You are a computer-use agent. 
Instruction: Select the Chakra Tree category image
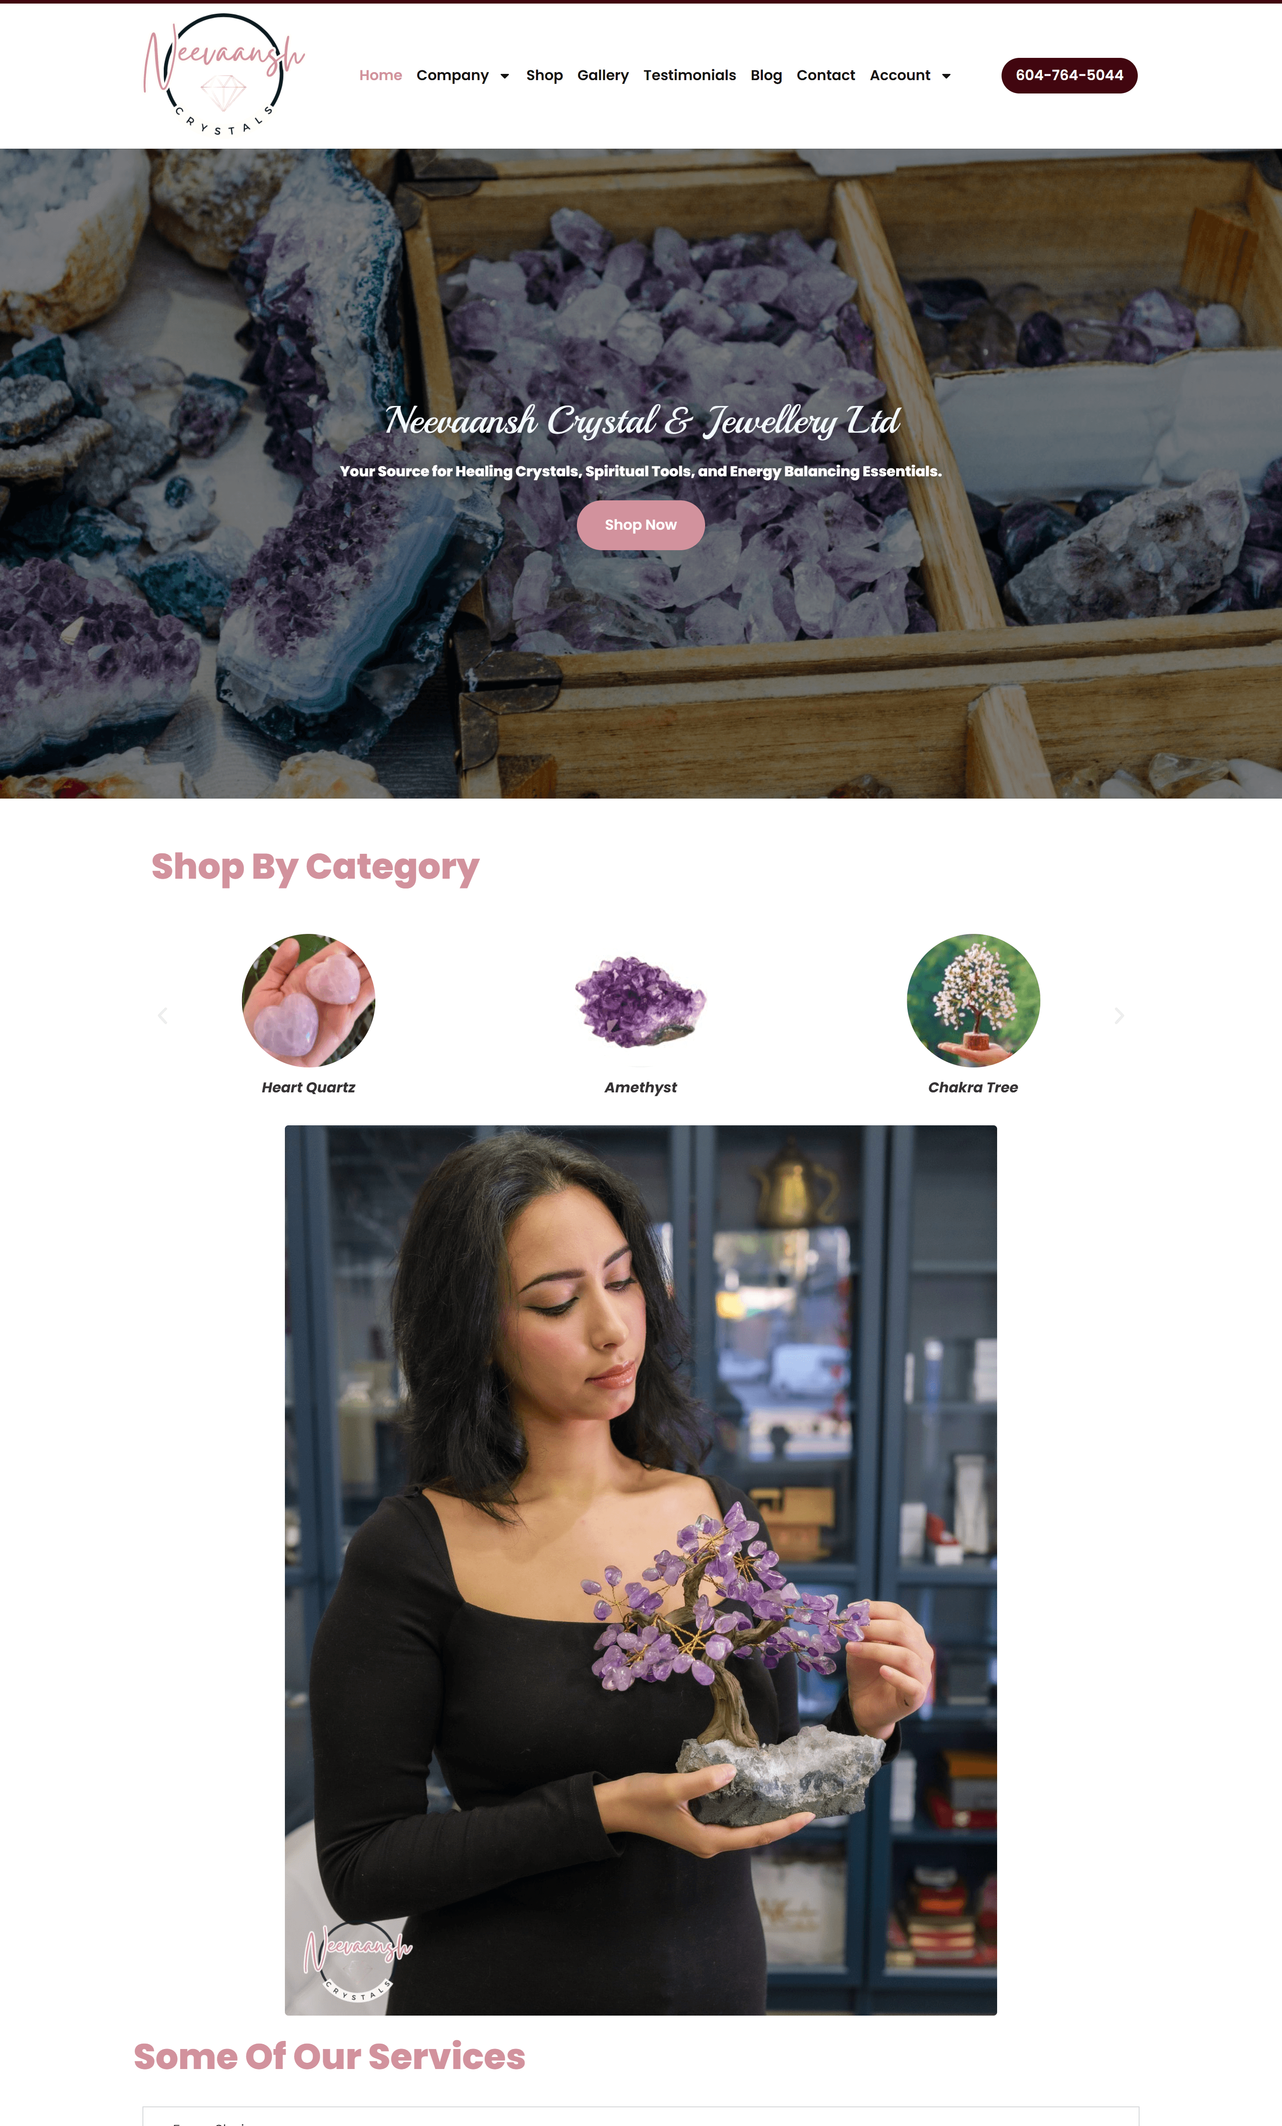pyautogui.click(x=973, y=1000)
